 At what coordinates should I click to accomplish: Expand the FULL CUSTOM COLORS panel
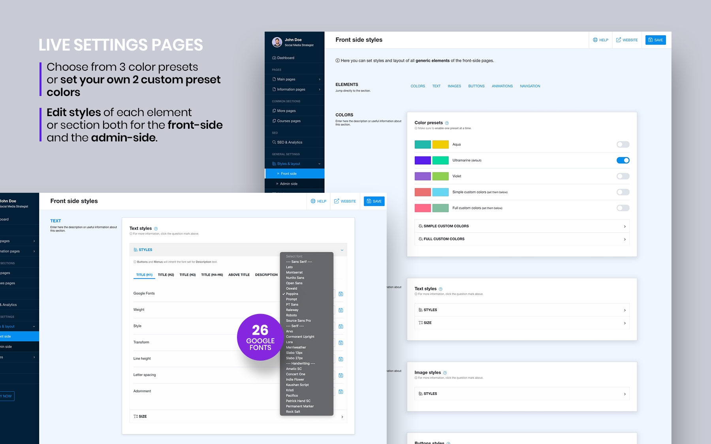pyautogui.click(x=521, y=239)
